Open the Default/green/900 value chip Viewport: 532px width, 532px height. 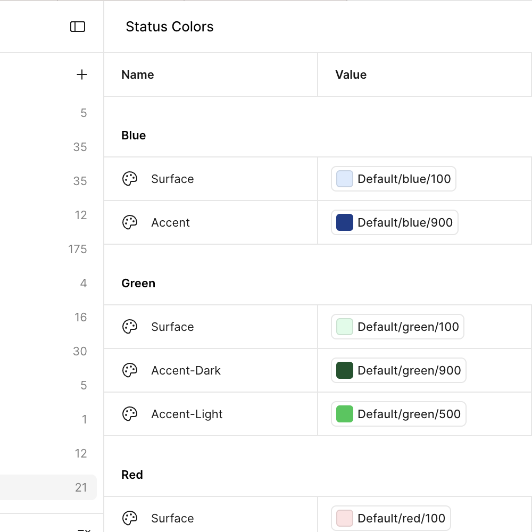click(398, 370)
